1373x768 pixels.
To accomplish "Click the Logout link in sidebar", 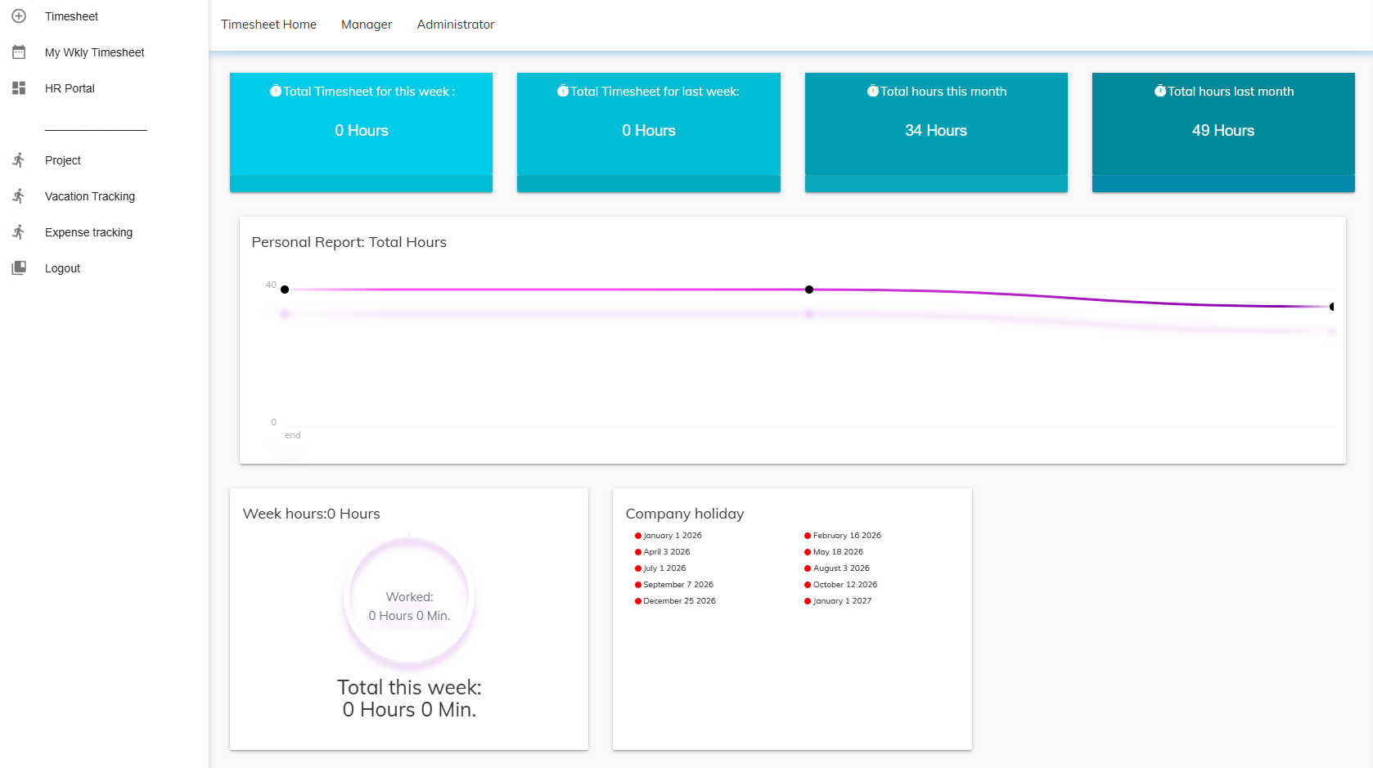I will point(62,267).
